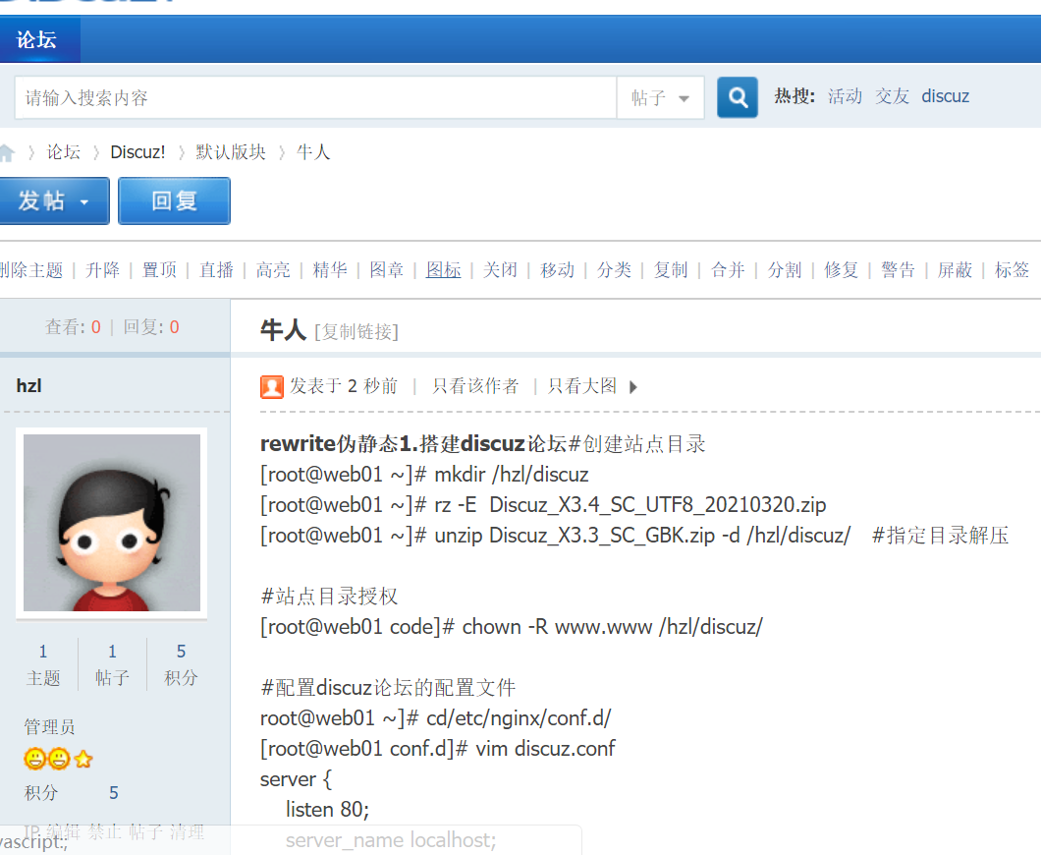Click the thread title 牛人
This screenshot has width=1041, height=855.
(284, 330)
